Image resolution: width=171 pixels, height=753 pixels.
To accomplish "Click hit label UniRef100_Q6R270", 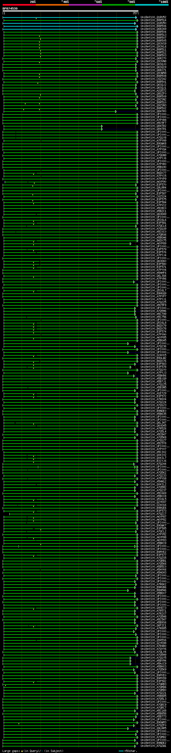I will pos(153,58).
